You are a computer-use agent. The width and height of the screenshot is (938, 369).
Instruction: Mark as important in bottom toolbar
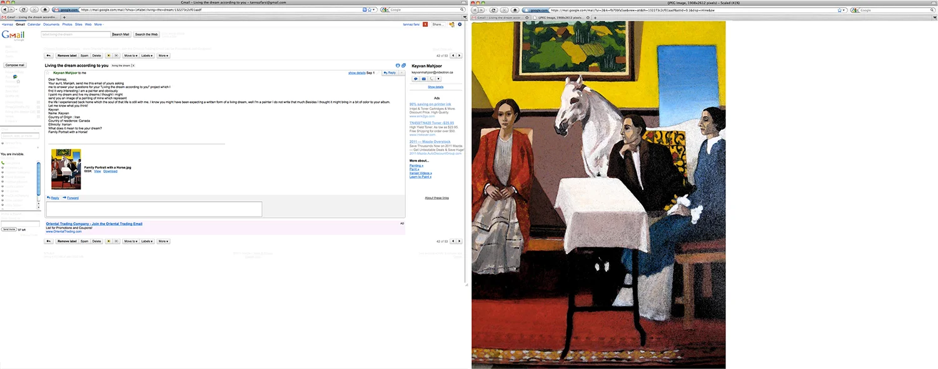108,241
